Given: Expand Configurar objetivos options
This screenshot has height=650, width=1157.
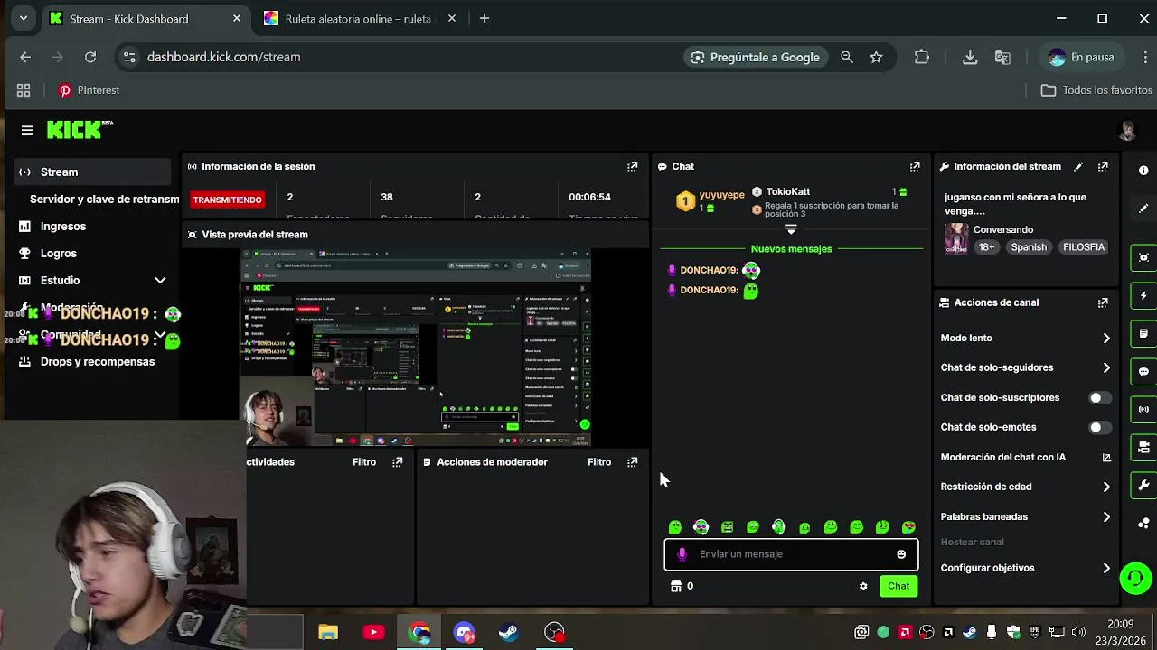Looking at the screenshot, I should (x=1106, y=568).
